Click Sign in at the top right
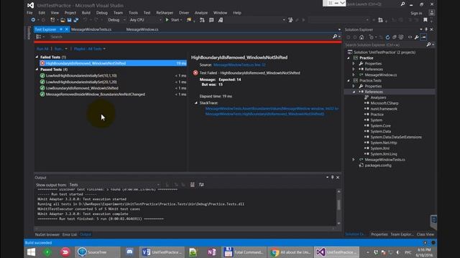This screenshot has height=258, width=460. click(x=416, y=13)
